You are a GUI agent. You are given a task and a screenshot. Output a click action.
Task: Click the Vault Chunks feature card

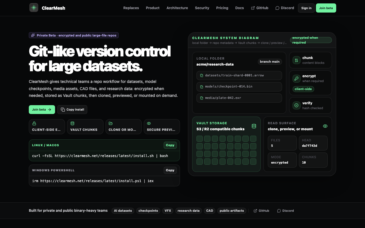tap(85, 127)
